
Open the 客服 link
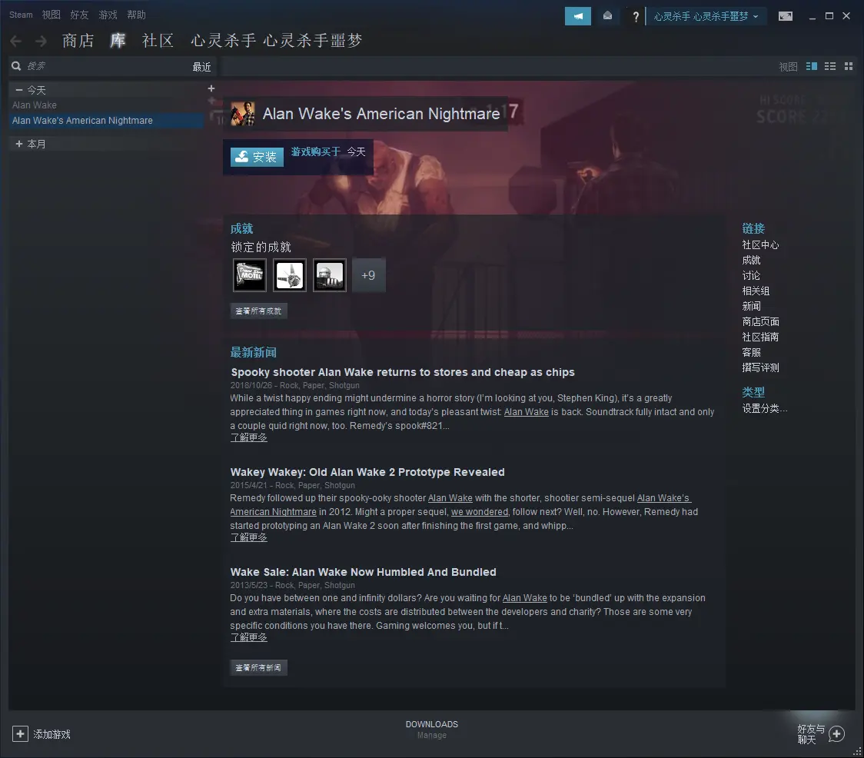tap(751, 353)
